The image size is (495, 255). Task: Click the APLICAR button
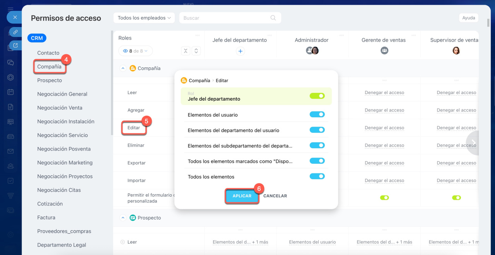[242, 196]
